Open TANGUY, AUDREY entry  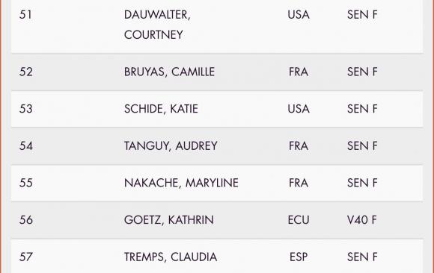171,145
